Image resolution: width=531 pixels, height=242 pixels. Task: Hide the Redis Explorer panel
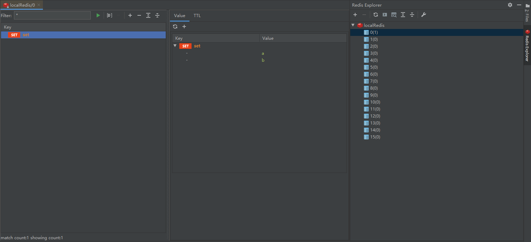point(519,5)
